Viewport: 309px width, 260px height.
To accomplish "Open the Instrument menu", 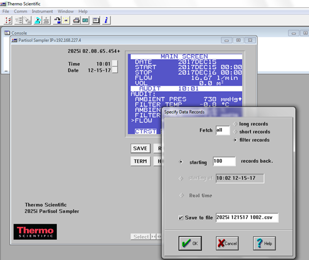I will 42,11.
